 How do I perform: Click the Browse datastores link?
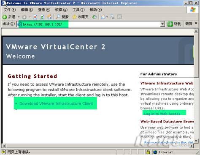point(169,143)
